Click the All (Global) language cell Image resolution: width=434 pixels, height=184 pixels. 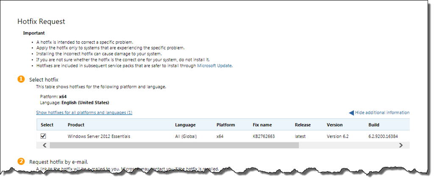tap(186, 136)
